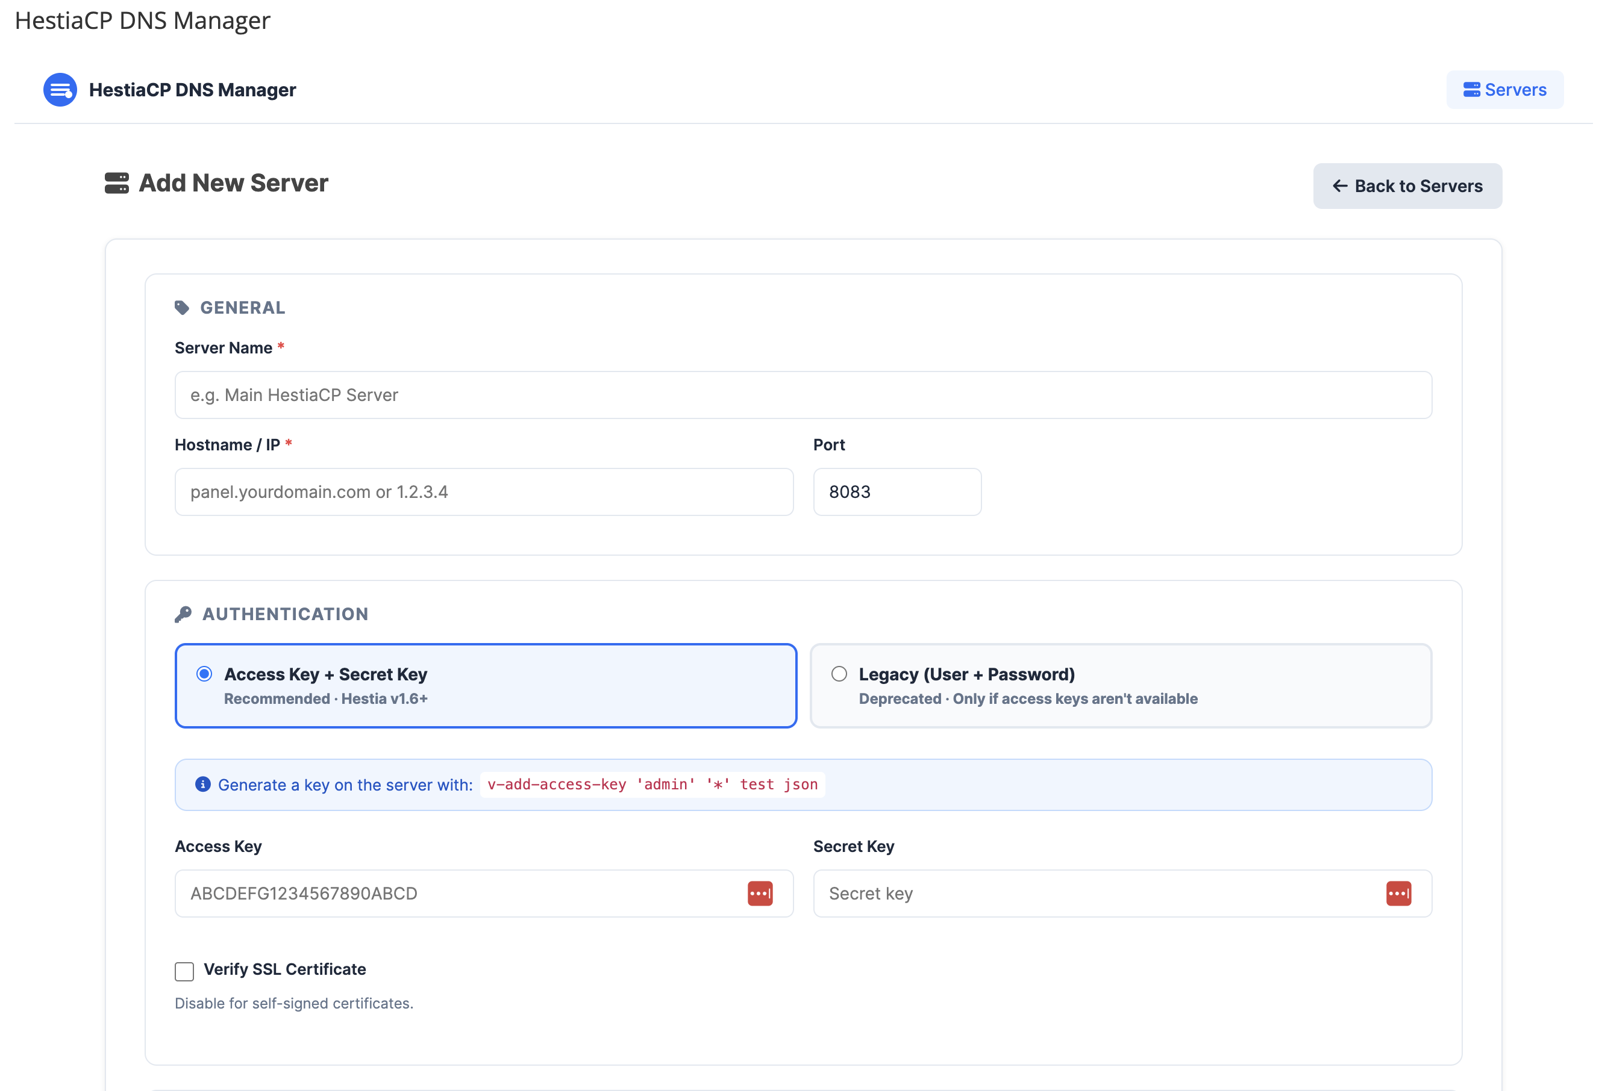Click the server icon beside Add New Server

116,184
